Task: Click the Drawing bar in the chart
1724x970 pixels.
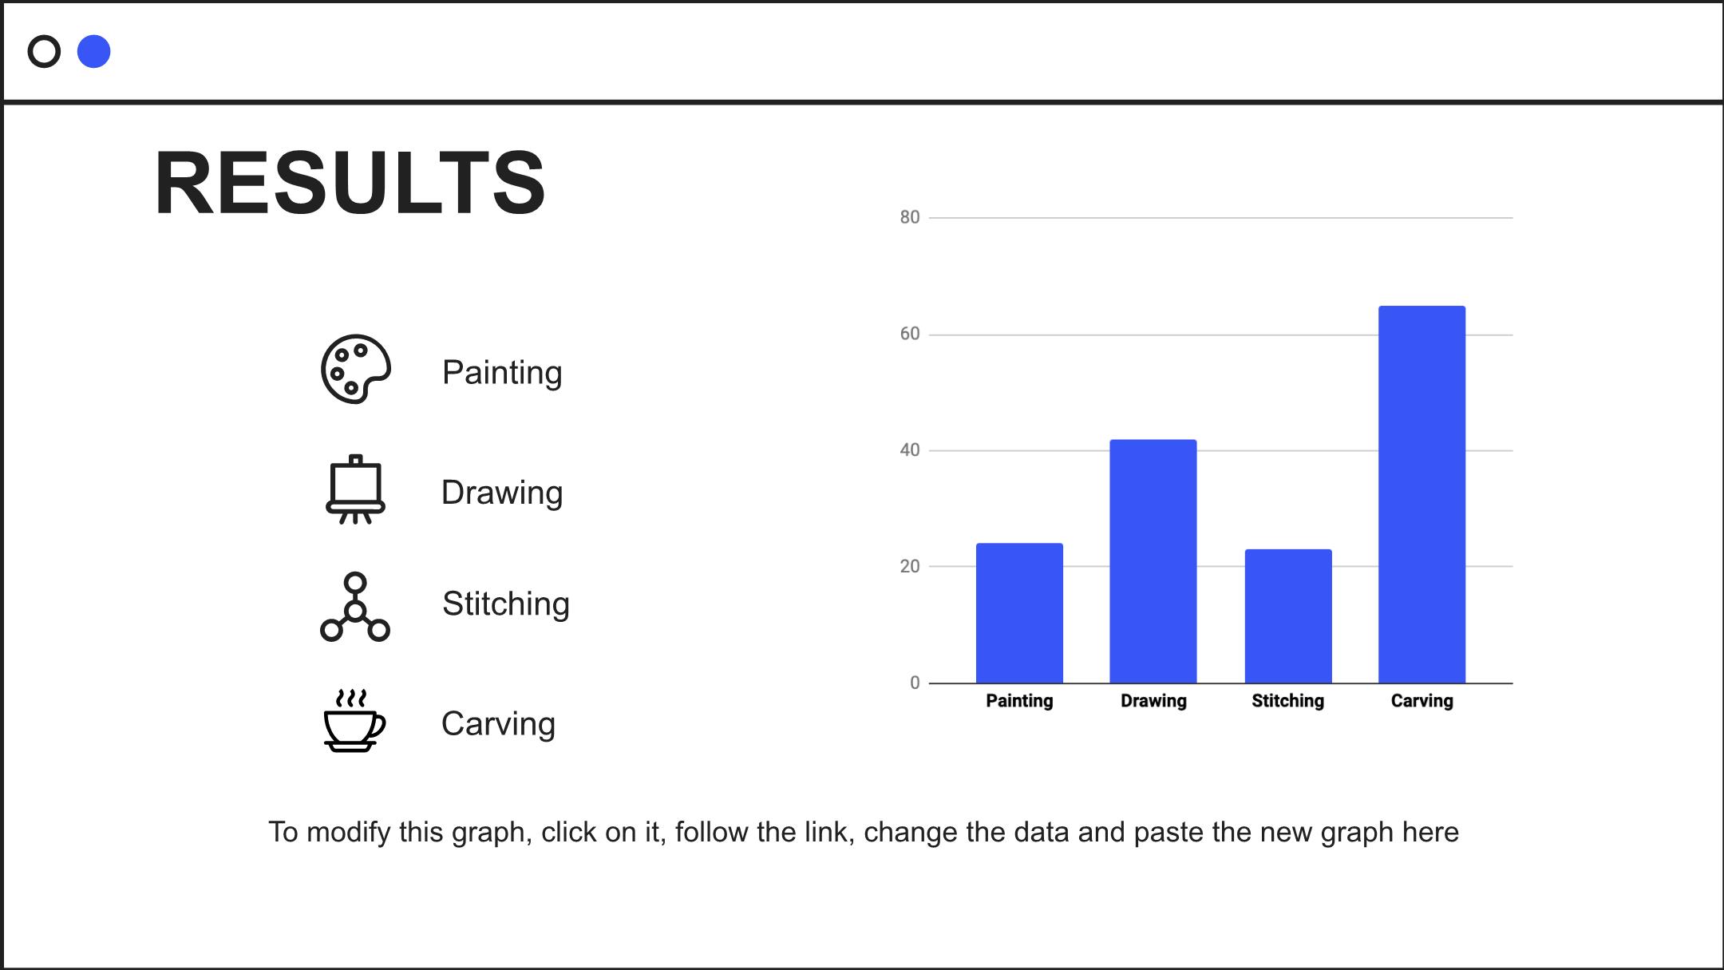Action: point(1153,561)
